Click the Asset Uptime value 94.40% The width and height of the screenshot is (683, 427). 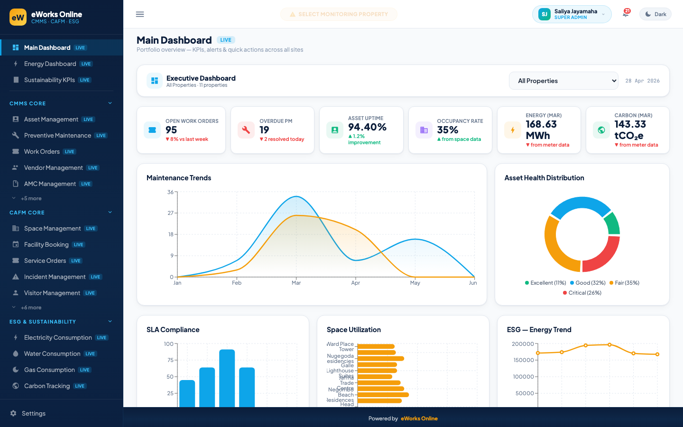point(367,127)
